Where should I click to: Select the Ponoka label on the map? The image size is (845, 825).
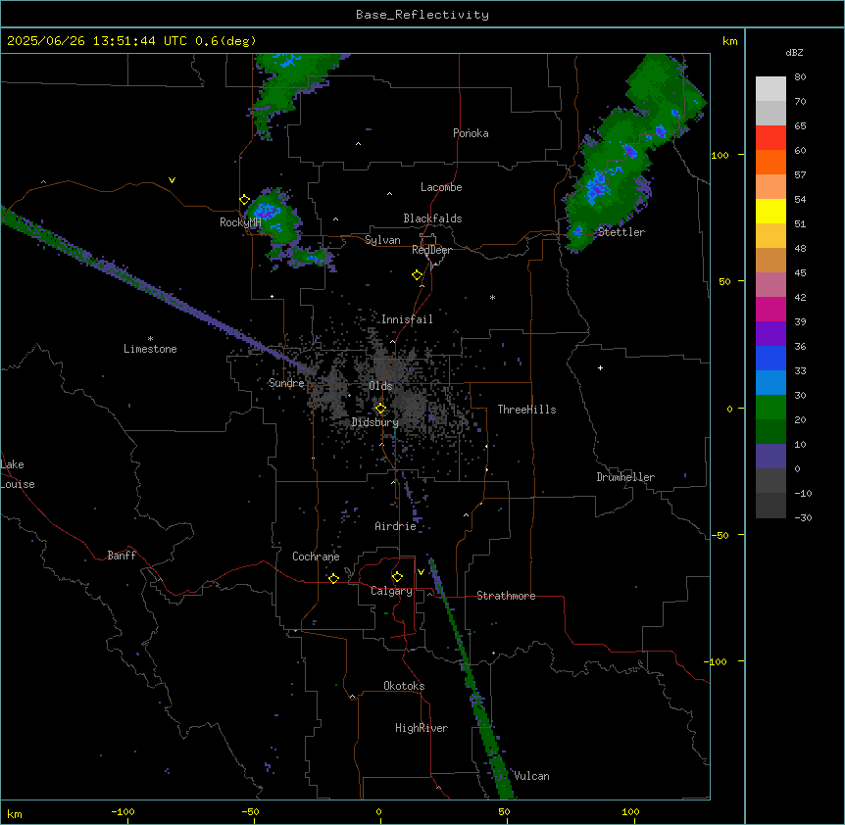click(x=471, y=133)
